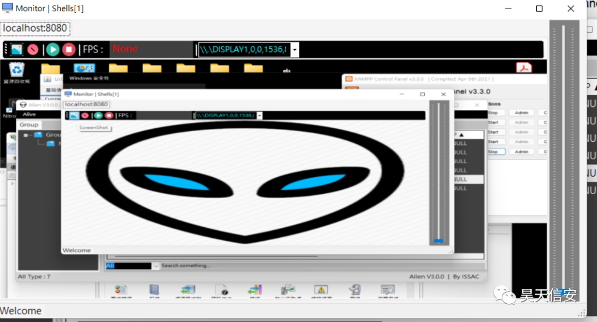Image resolution: width=597 pixels, height=322 pixels.
Task: Open the display dropdown arrow in the main toolbar
Action: 295,50
